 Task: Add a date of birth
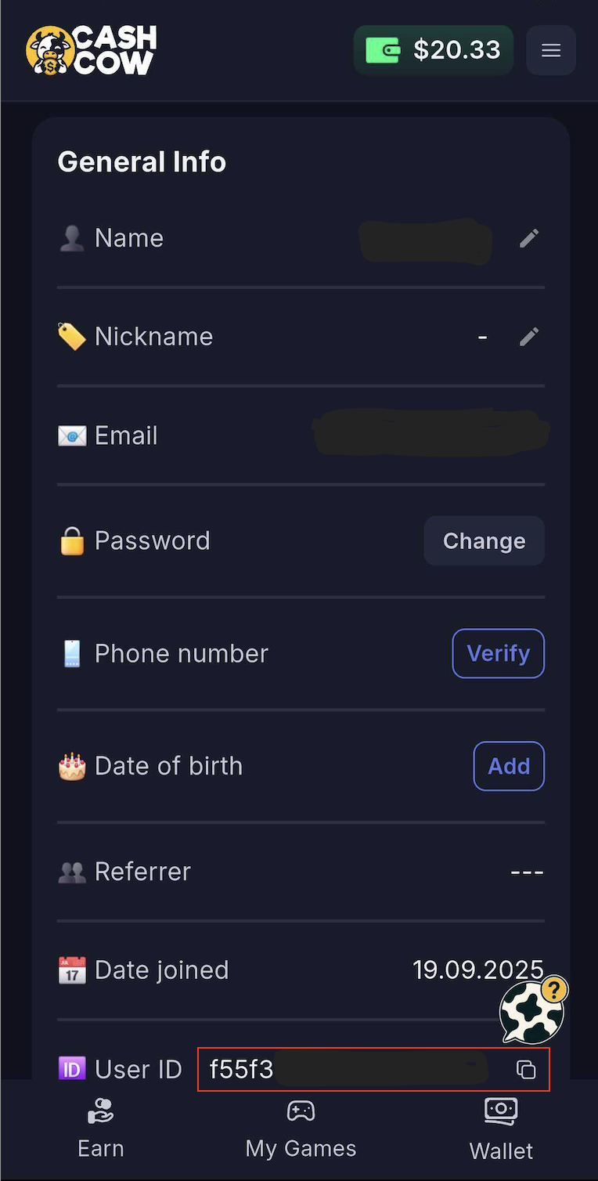click(x=509, y=766)
